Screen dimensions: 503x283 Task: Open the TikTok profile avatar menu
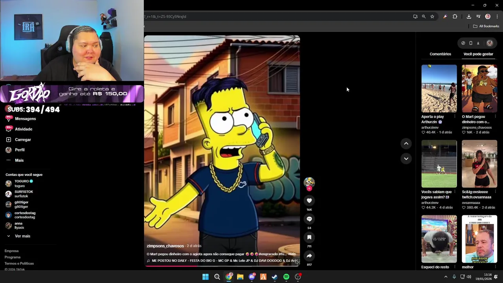tap(490, 43)
